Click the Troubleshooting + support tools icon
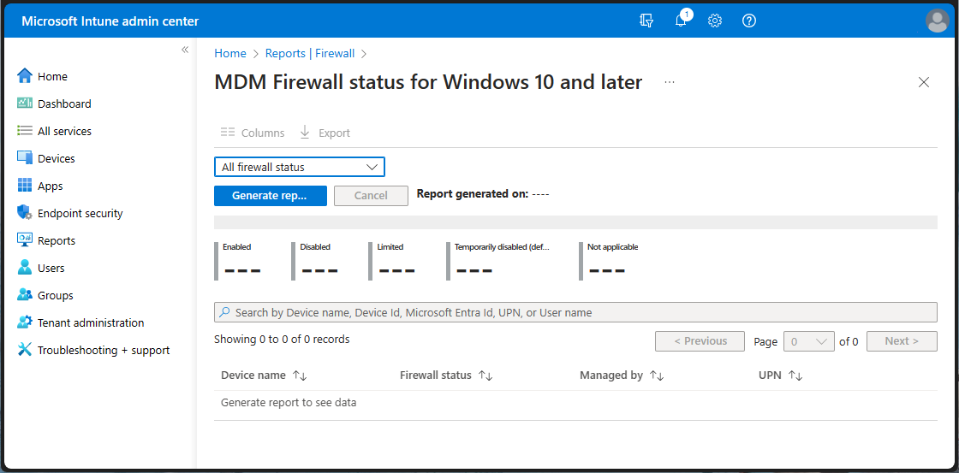This screenshot has width=959, height=473. coord(25,350)
